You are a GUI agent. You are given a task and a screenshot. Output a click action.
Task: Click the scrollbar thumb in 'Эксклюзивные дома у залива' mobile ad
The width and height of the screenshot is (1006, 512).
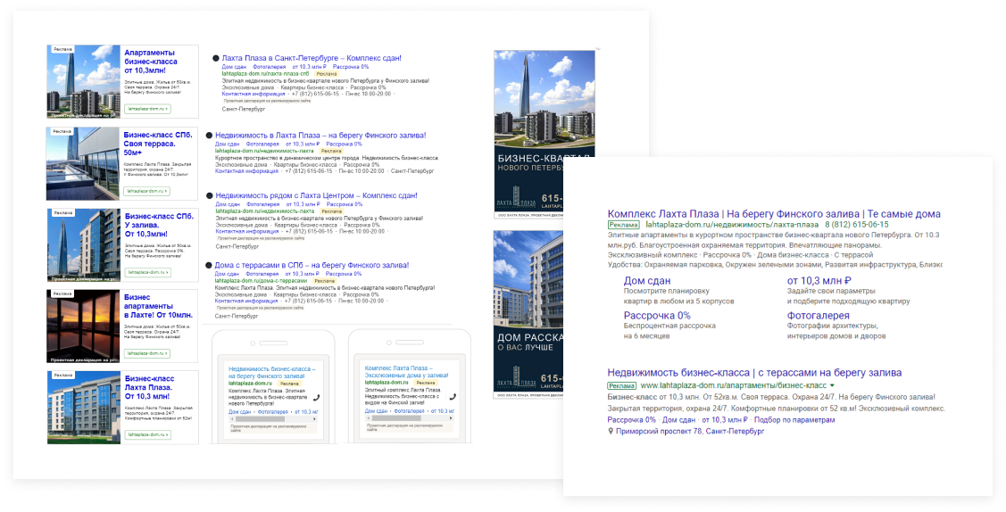[x=398, y=418]
